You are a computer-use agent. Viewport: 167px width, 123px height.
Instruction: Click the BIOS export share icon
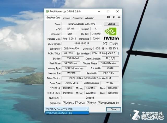click(x=105, y=44)
